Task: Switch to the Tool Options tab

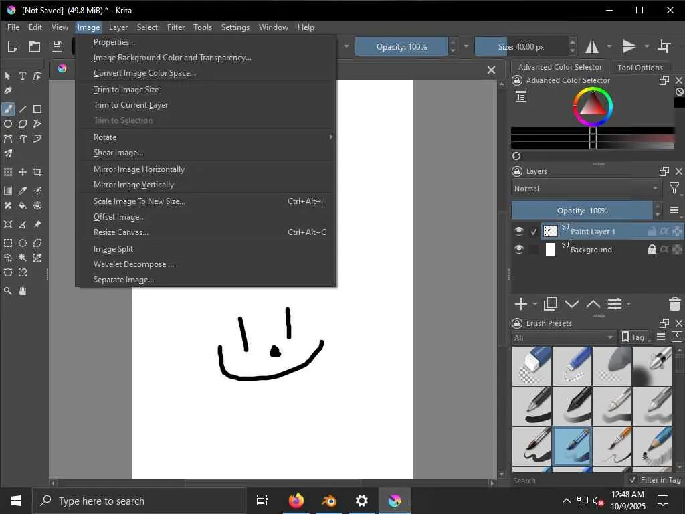Action: 640,68
